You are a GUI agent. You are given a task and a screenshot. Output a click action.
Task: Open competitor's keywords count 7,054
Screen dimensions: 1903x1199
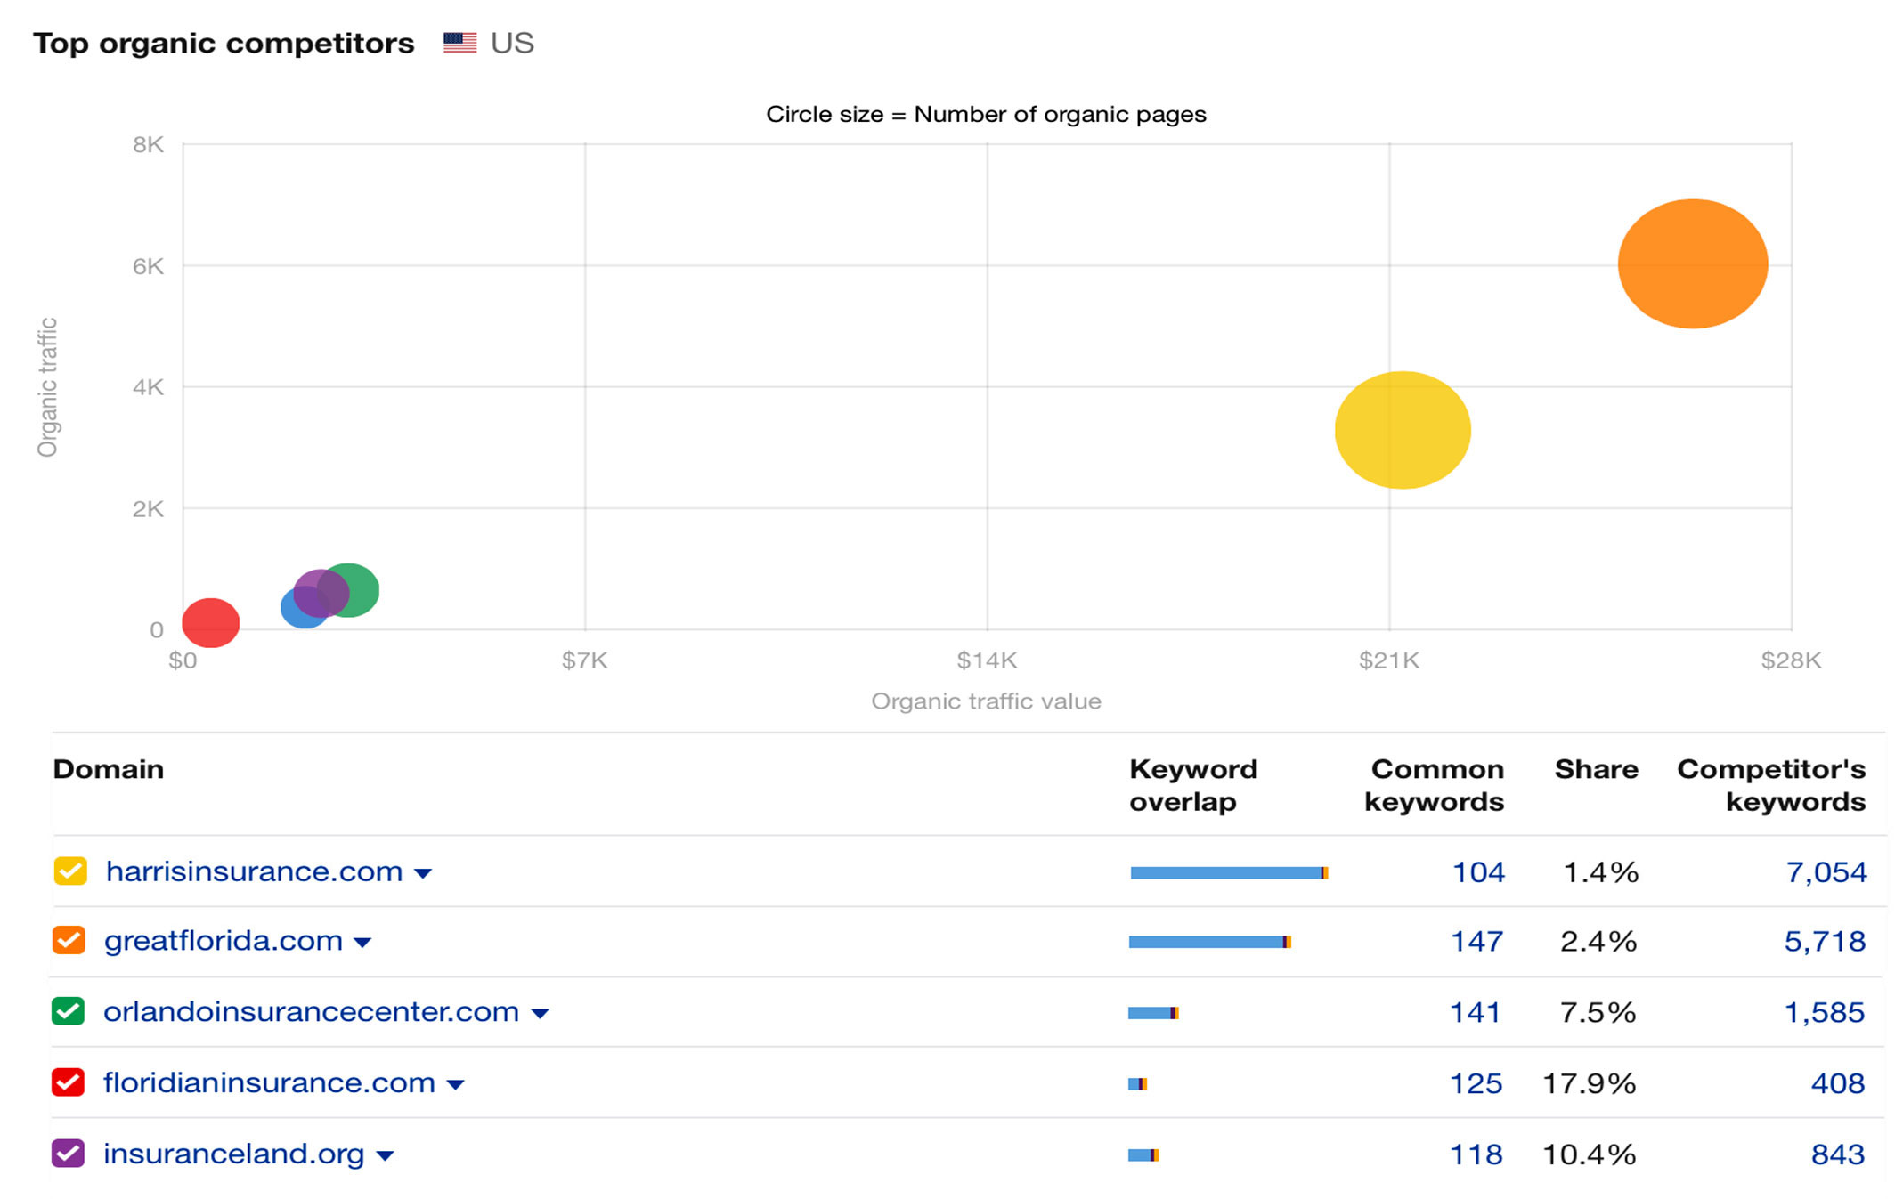pyautogui.click(x=1826, y=871)
